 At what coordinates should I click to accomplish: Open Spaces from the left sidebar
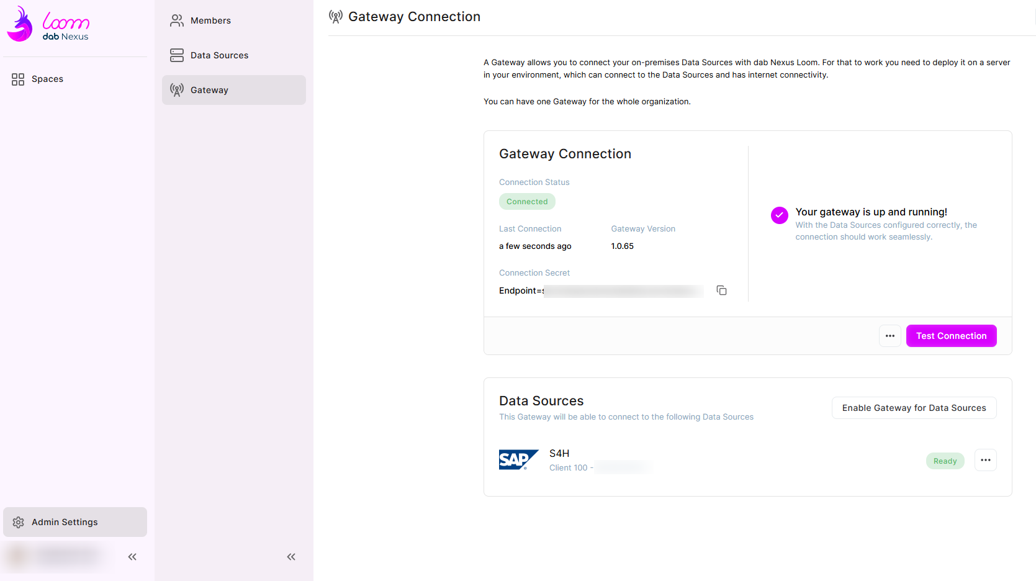47,79
